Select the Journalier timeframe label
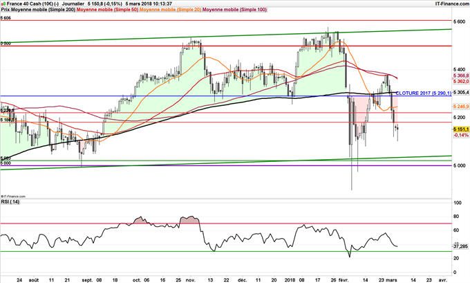470x283 pixels. coord(73,3)
